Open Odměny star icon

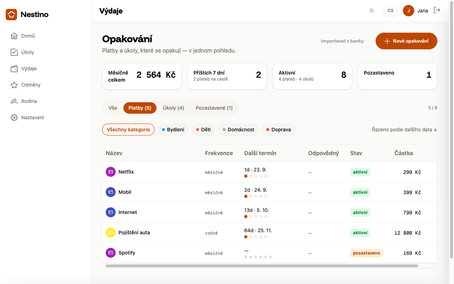click(14, 85)
